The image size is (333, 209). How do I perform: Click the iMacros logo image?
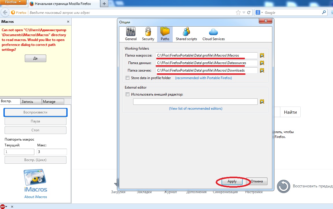coord(36,180)
